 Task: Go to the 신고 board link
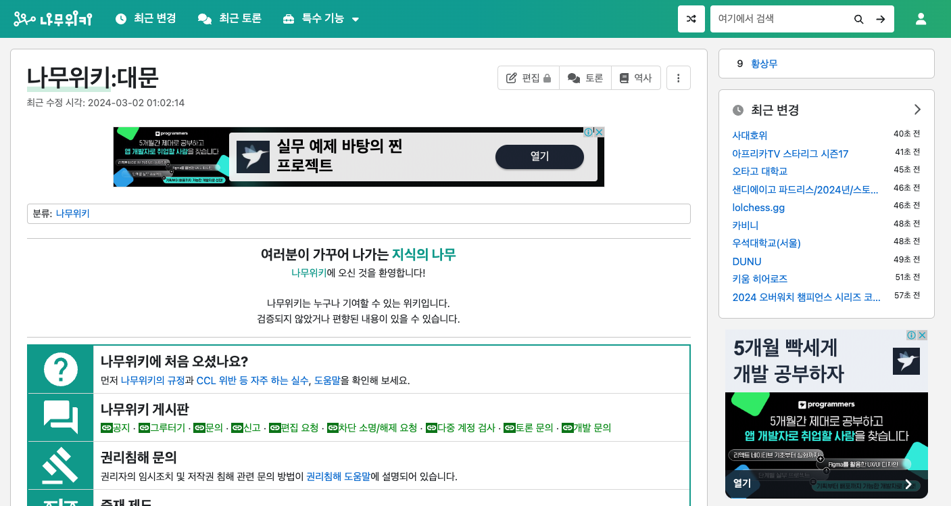pos(246,428)
